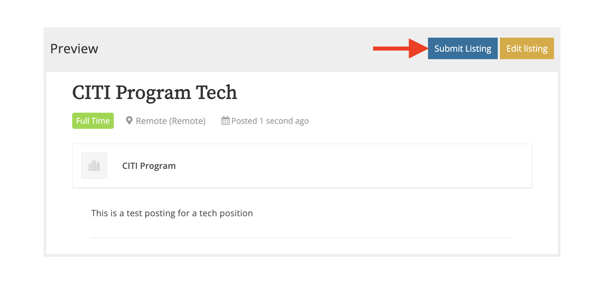610x291 pixels.
Task: Click the company information card
Action: point(302,166)
